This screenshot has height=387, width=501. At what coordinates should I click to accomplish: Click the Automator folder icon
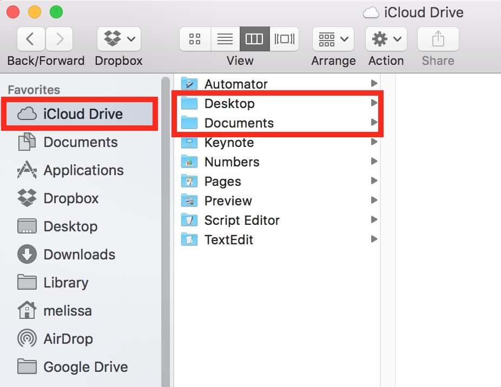[x=189, y=84]
